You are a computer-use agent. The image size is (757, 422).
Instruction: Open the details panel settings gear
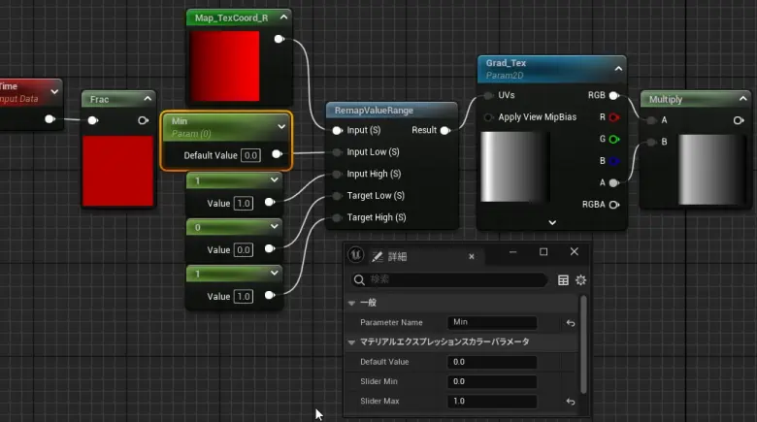[x=581, y=280]
